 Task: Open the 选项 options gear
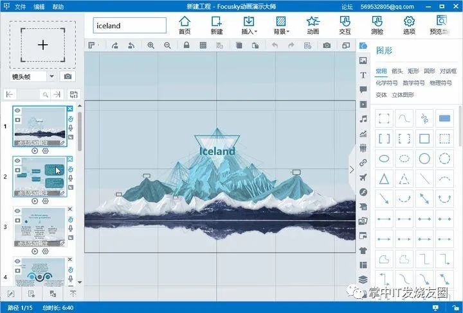click(409, 25)
